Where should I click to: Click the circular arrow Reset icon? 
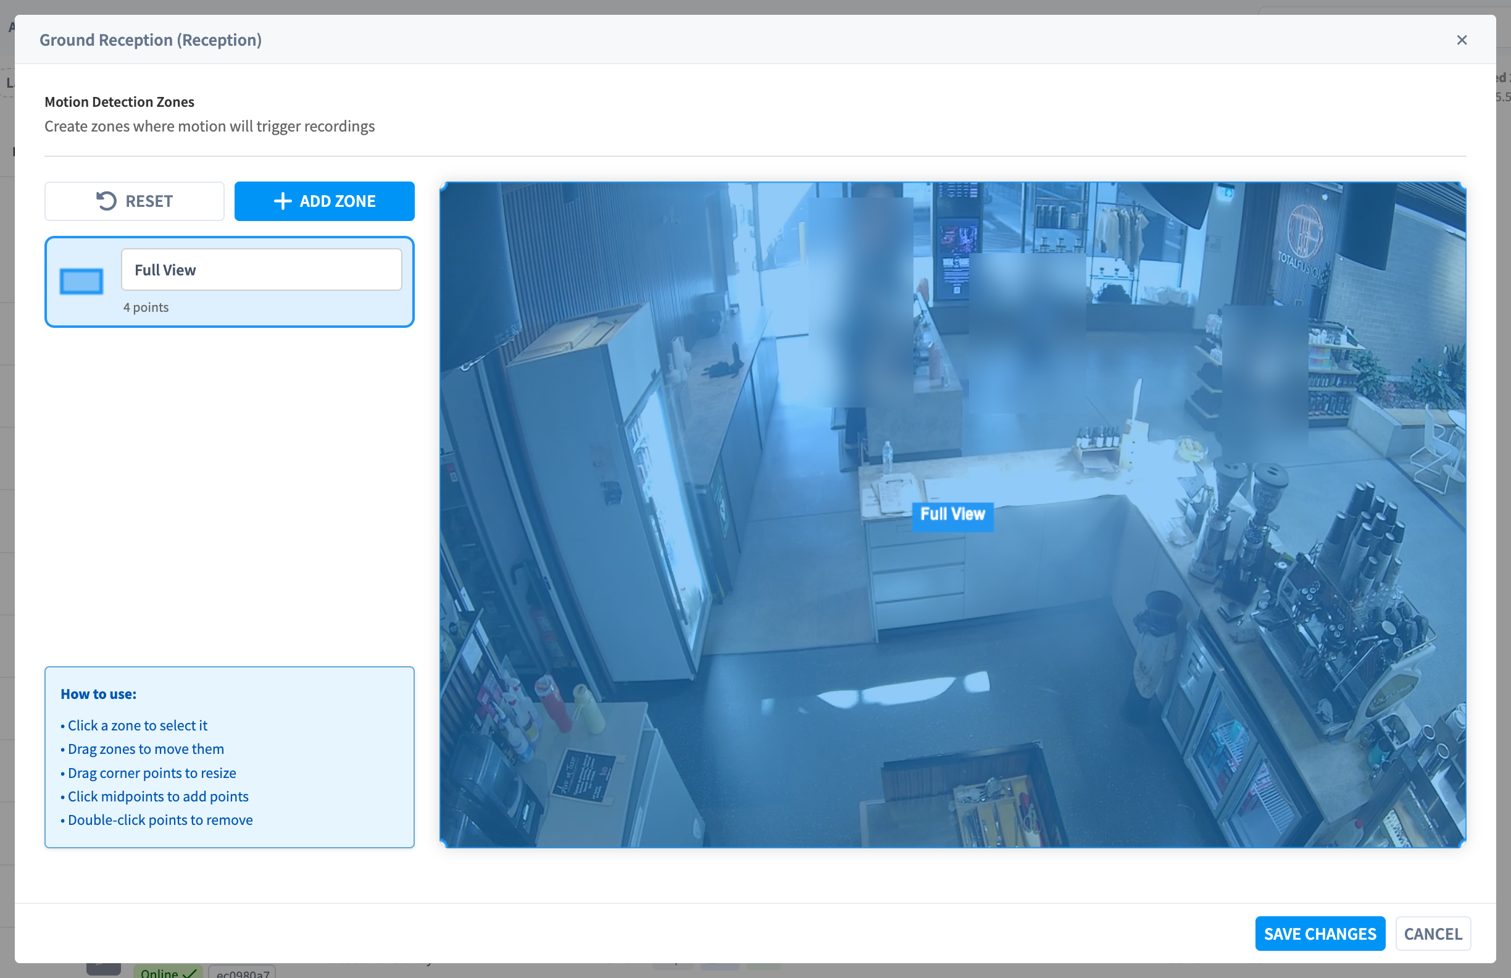106,201
